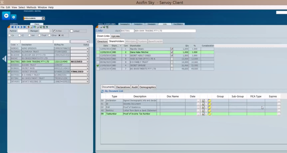Jump to last client record arrow
This screenshot has height=153, width=287.
coord(24,27)
